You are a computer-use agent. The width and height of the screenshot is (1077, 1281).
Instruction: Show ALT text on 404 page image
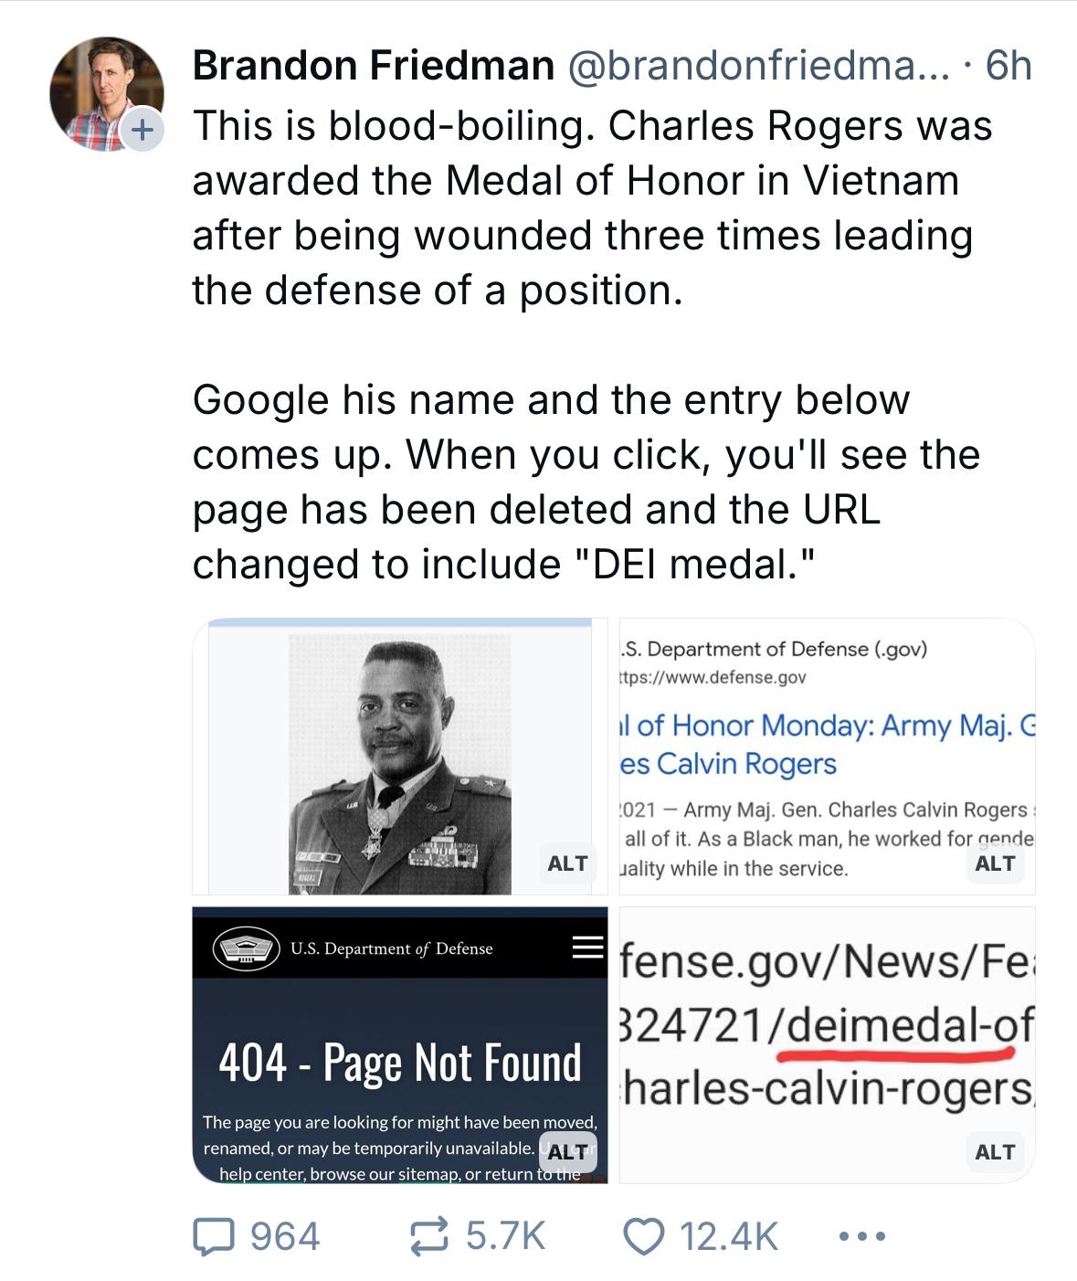coord(567,1152)
